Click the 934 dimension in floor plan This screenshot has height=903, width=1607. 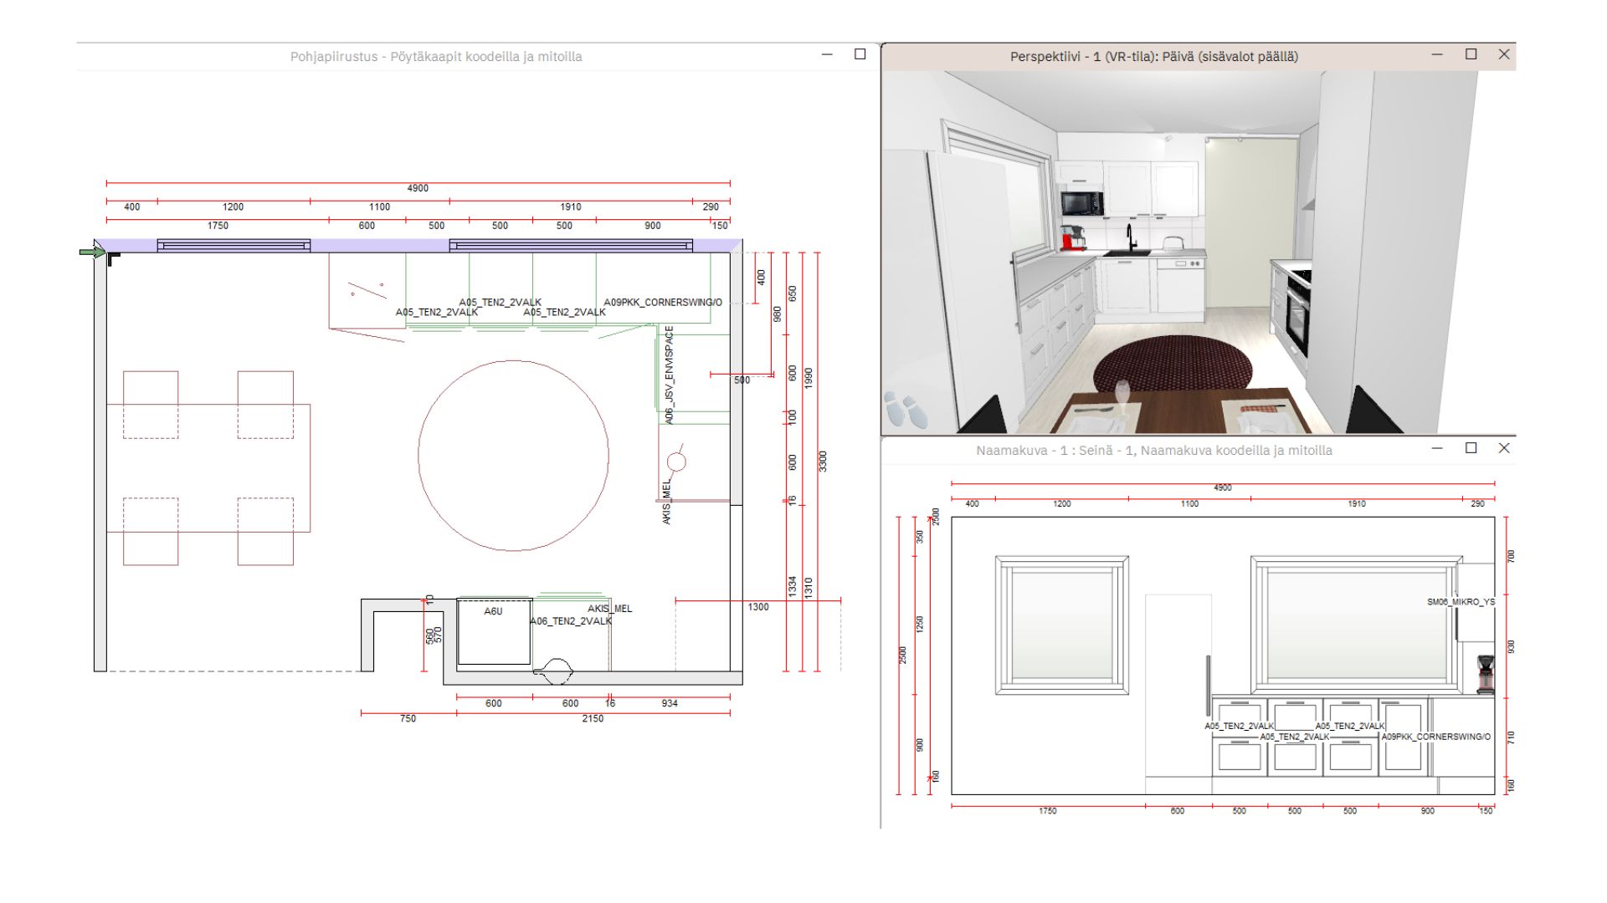coord(670,704)
